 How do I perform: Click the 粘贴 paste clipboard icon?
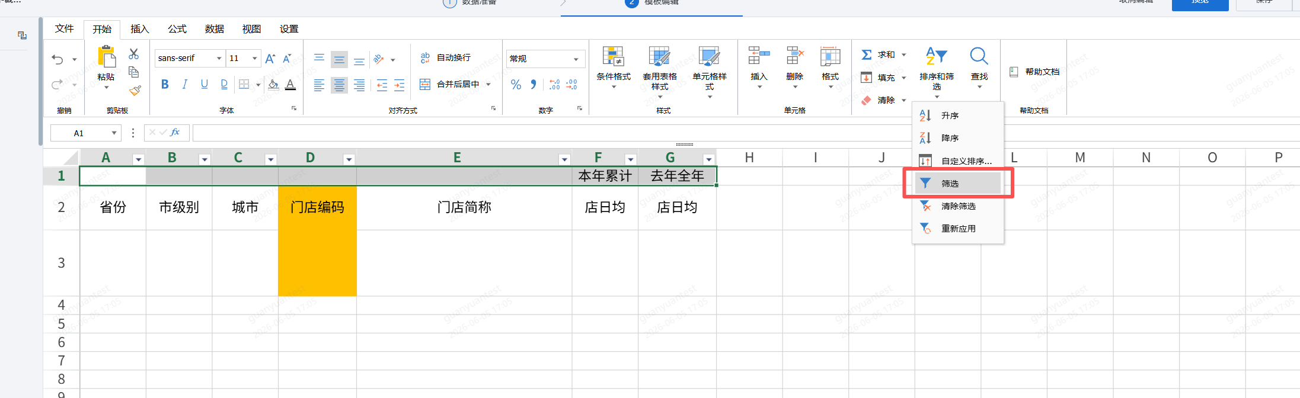coord(106,57)
